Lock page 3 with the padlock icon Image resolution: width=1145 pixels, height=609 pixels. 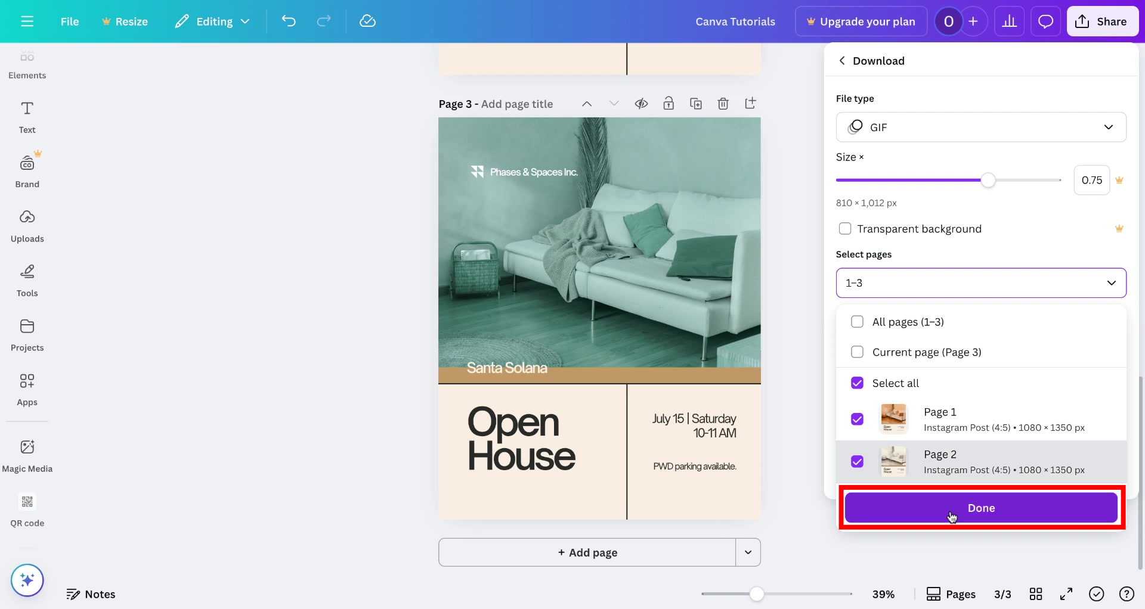tap(669, 103)
